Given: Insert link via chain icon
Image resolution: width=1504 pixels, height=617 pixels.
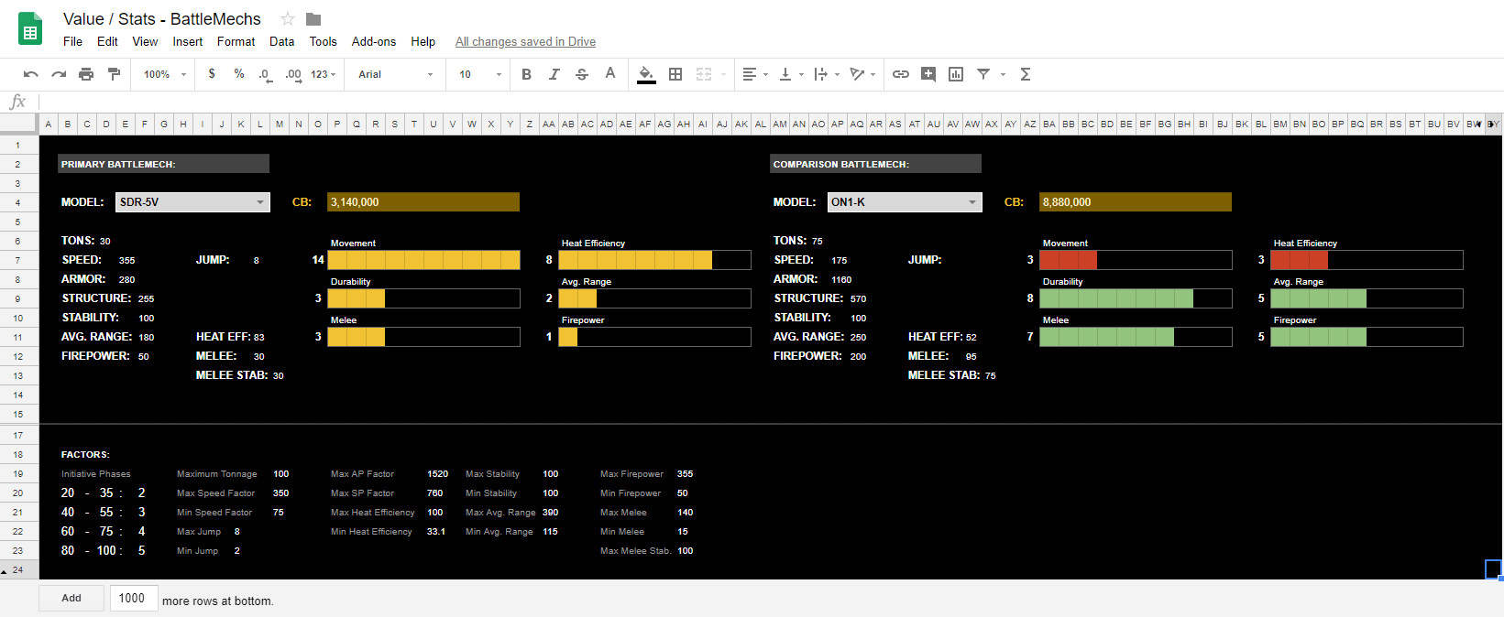Looking at the screenshot, I should (901, 74).
